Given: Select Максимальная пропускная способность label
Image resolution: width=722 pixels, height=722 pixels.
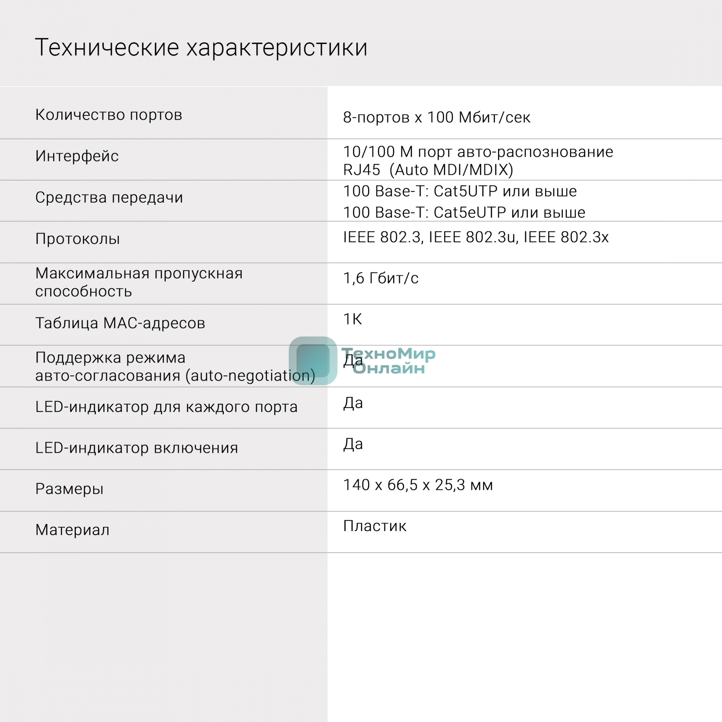Looking at the screenshot, I should [139, 283].
